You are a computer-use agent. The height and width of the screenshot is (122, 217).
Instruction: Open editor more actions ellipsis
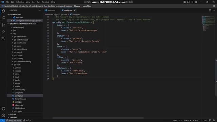[214, 10]
